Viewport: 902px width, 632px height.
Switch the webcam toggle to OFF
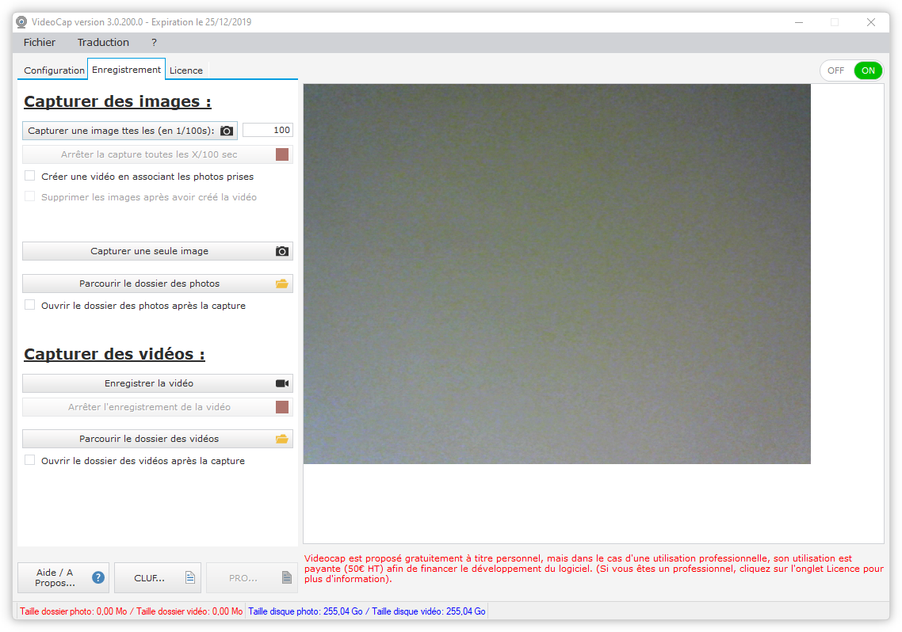pyautogui.click(x=835, y=70)
